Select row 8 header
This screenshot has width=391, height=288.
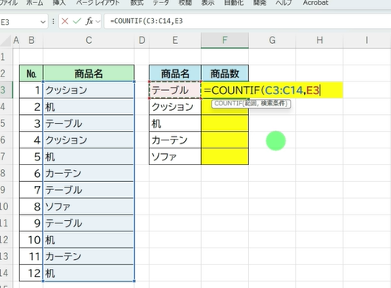click(x=3, y=173)
